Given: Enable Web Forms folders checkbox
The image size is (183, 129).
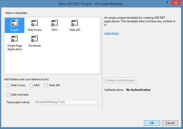Looking at the screenshot, I should (x=8, y=85).
